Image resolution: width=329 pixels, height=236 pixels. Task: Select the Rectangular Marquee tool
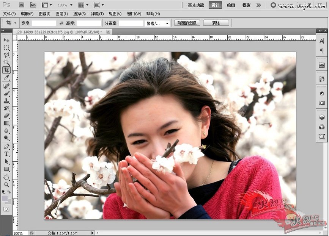click(6, 48)
